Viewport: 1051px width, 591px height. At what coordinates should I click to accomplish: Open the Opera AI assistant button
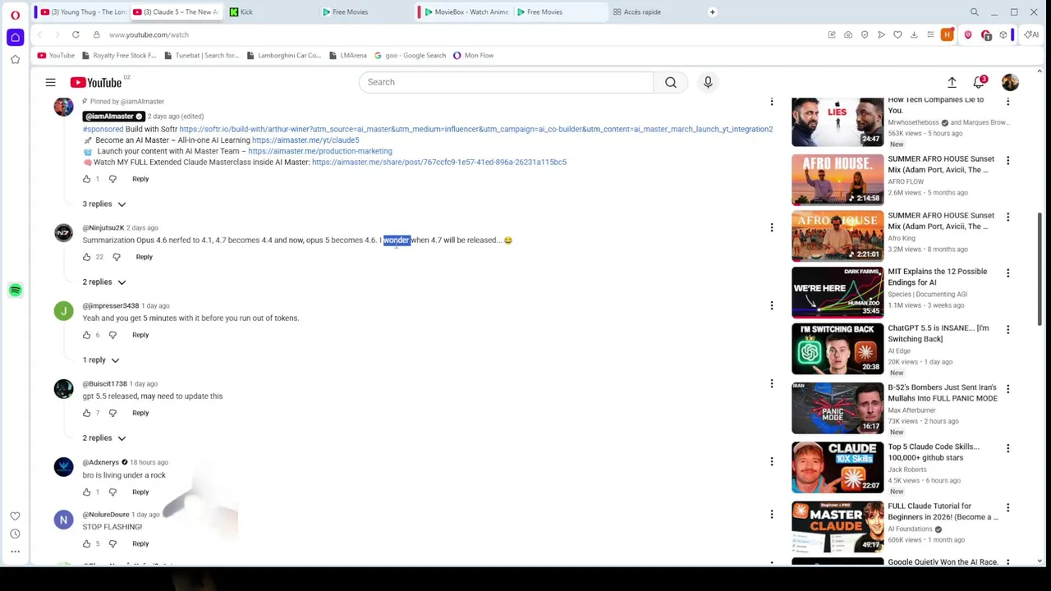(1030, 34)
